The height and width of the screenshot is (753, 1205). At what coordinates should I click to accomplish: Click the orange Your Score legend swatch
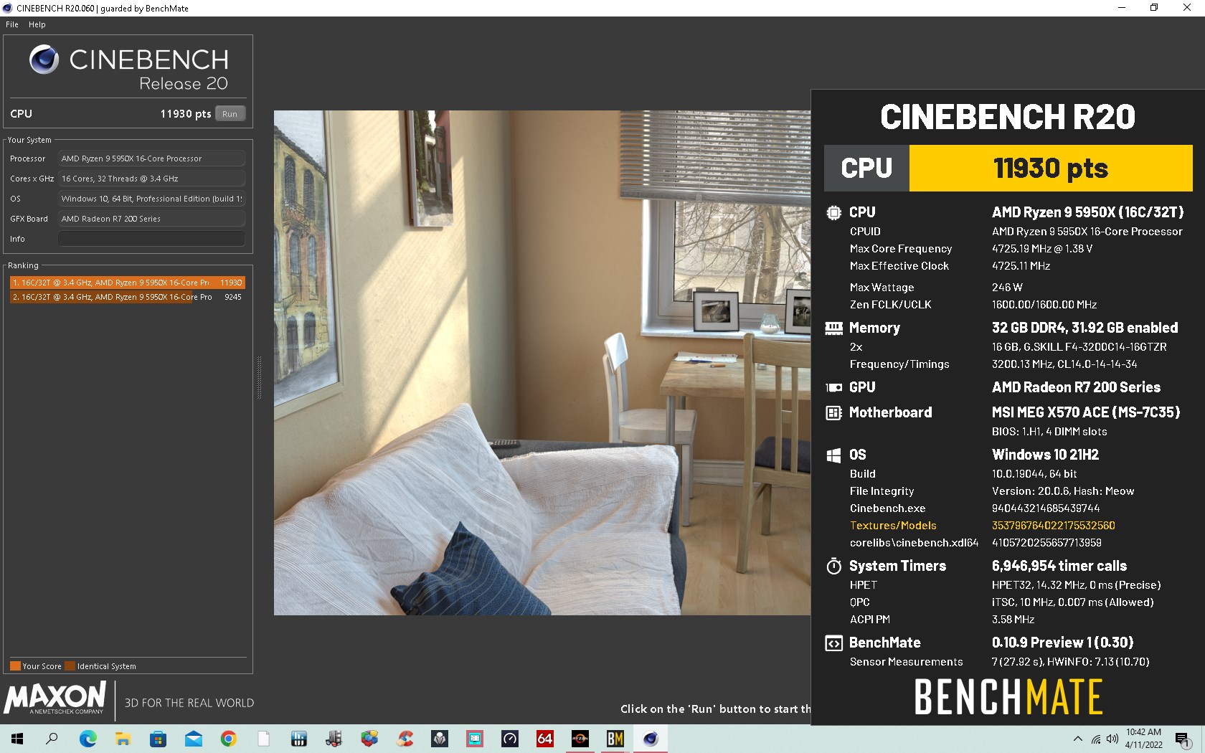click(15, 666)
